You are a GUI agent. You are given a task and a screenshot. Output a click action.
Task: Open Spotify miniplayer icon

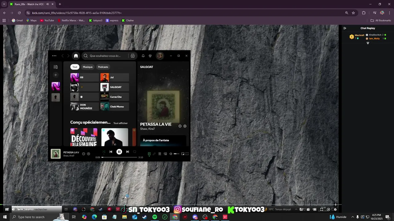click(183, 154)
